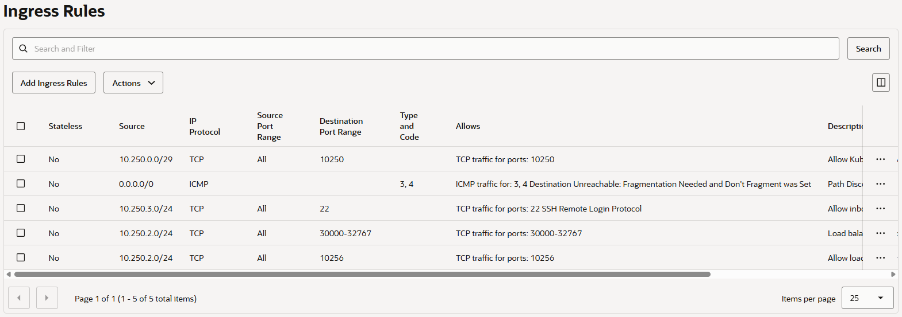Open three-dot menu for SSH port 22 rule
Image resolution: width=902 pixels, height=317 pixels.
click(880, 209)
